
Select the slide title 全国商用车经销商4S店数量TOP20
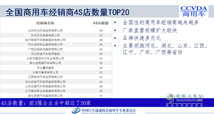click(x=68, y=12)
